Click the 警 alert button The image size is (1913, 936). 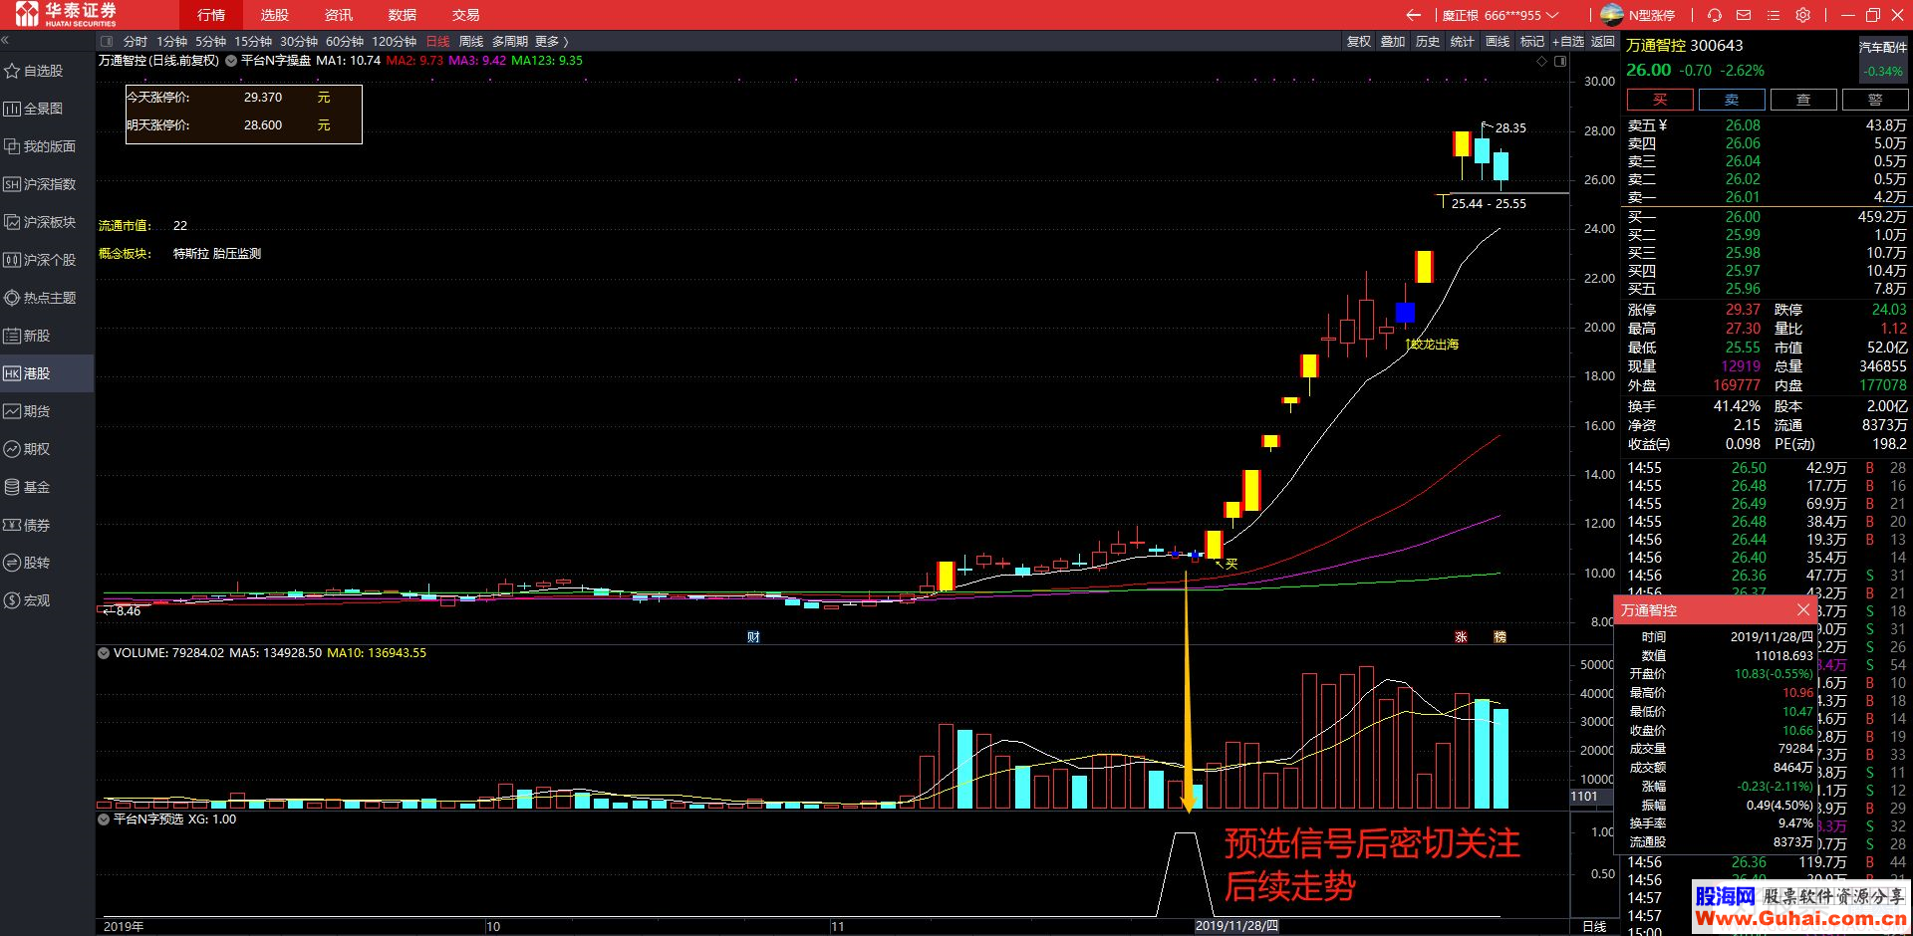tap(1875, 100)
